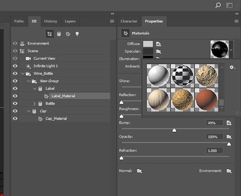This screenshot has width=241, height=196.
Task: Collapse the Properties panel group arrows
Action: tap(237, 14)
